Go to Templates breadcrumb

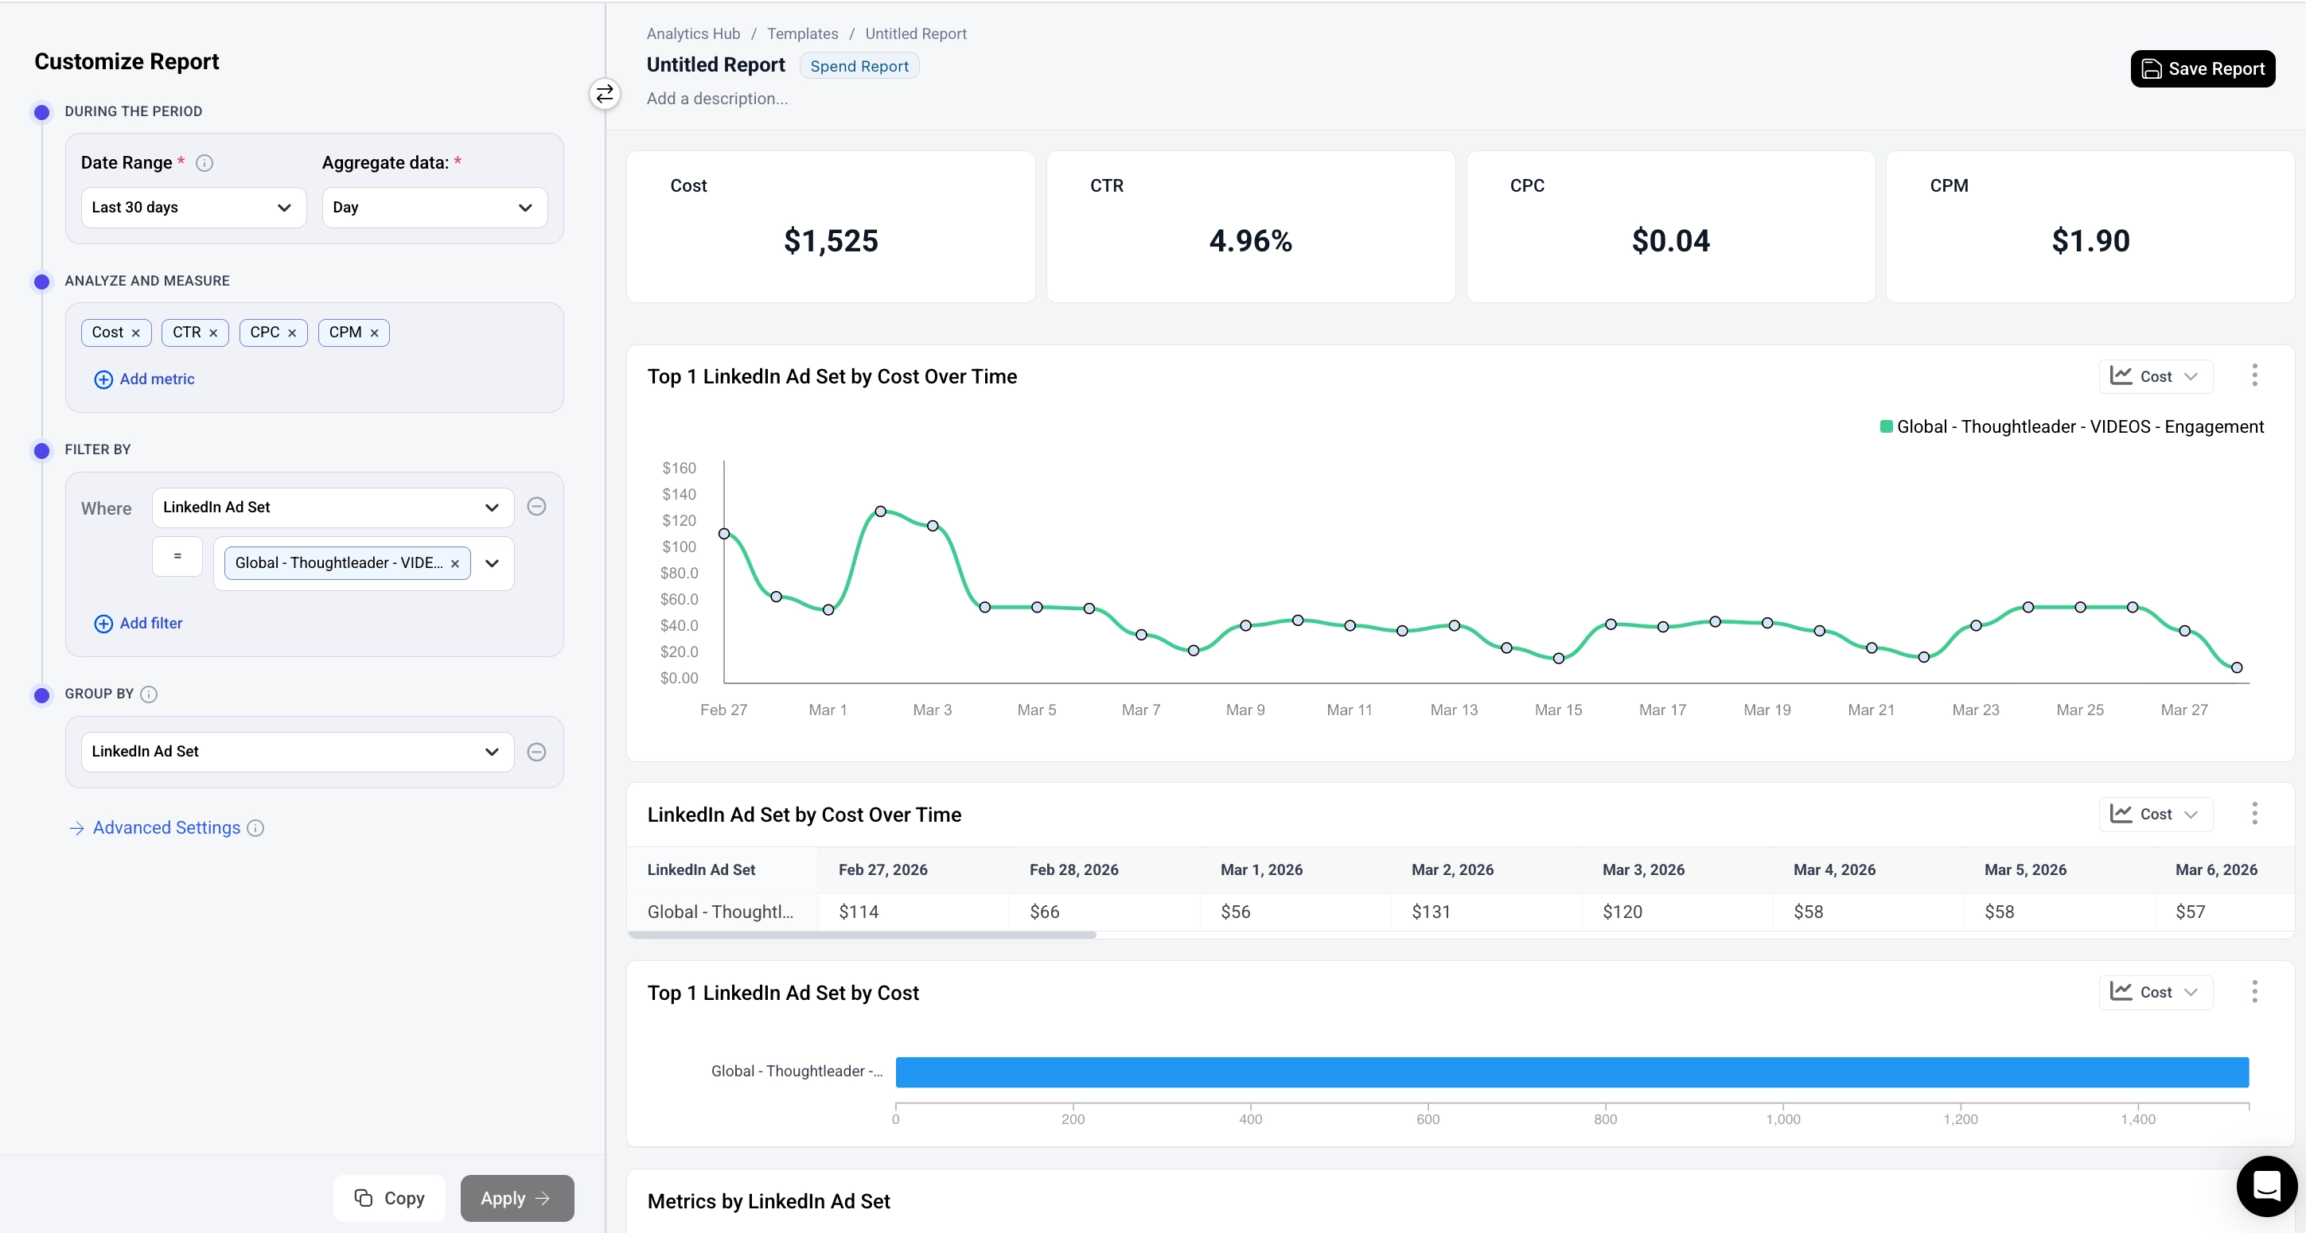point(802,34)
